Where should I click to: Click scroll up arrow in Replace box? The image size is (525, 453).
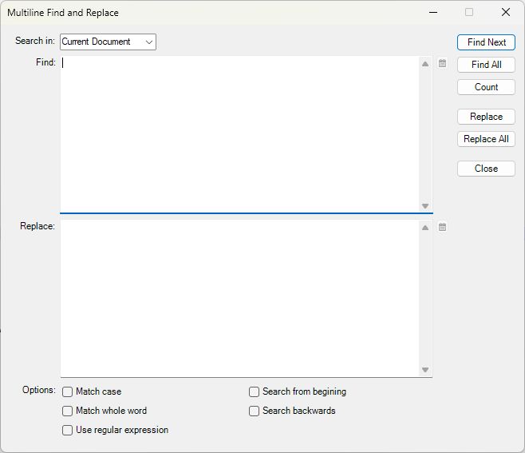pyautogui.click(x=425, y=228)
